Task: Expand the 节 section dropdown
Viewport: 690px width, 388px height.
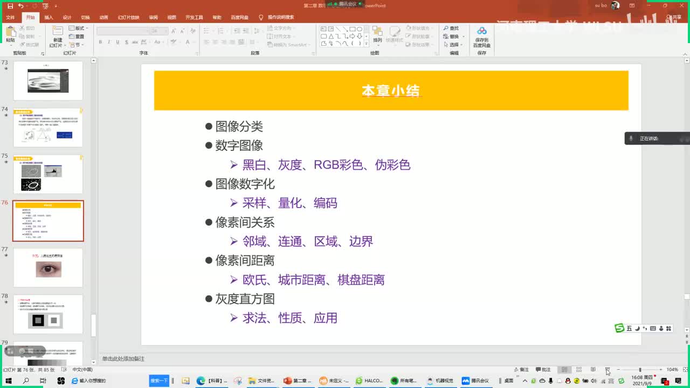Action: (76, 45)
